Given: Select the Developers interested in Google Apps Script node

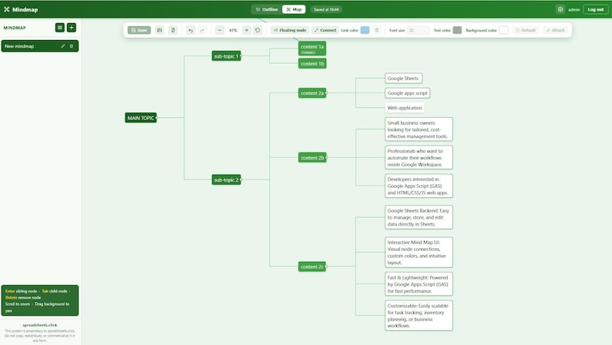Looking at the screenshot, I should [419, 186].
